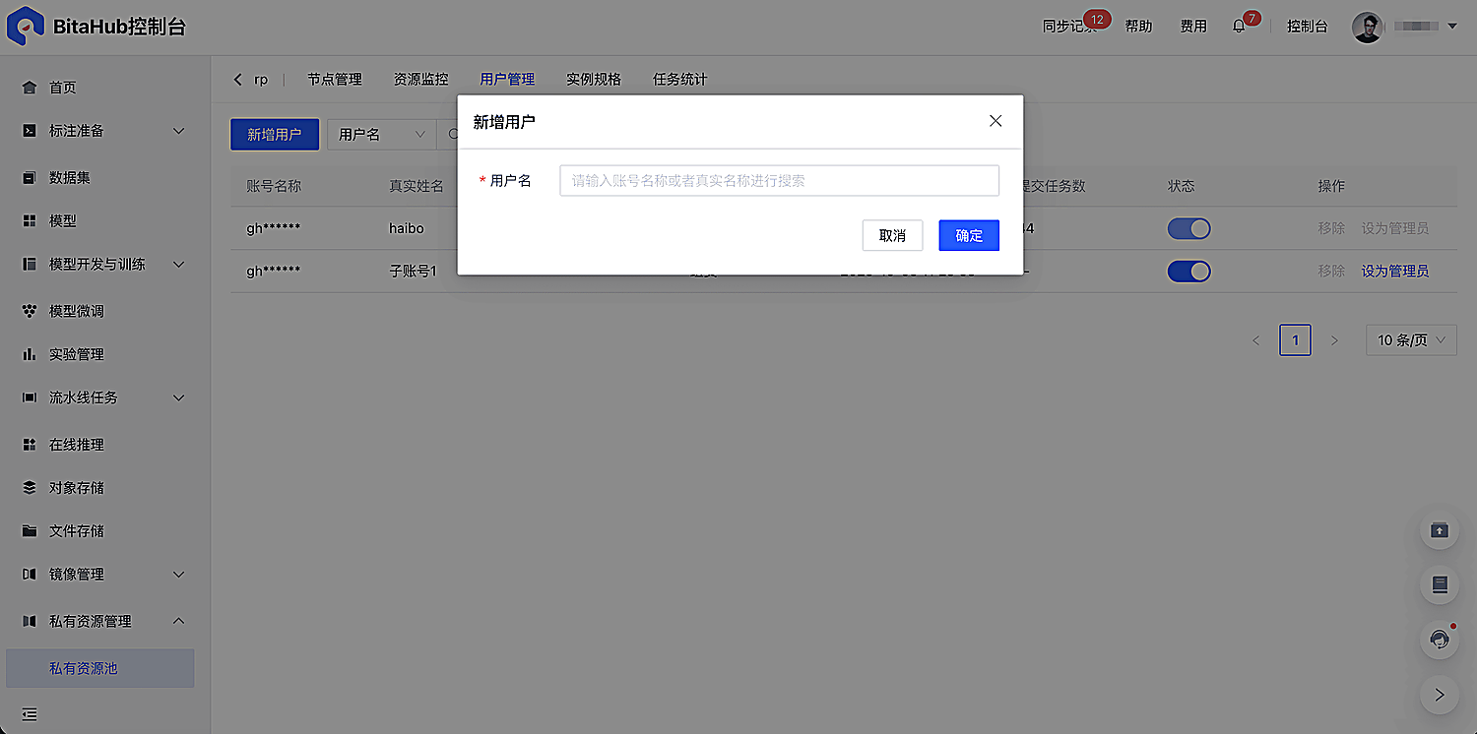Click the BitaHub logo icon
This screenshot has width=1477, height=734.
click(25, 26)
